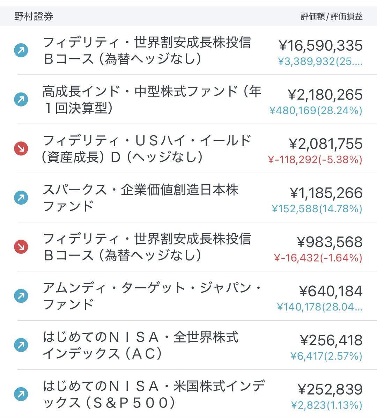This screenshot has width=377, height=419.
Task: Tap the ¥-118,292(-5.38%) loss figure
Action: tap(315, 160)
